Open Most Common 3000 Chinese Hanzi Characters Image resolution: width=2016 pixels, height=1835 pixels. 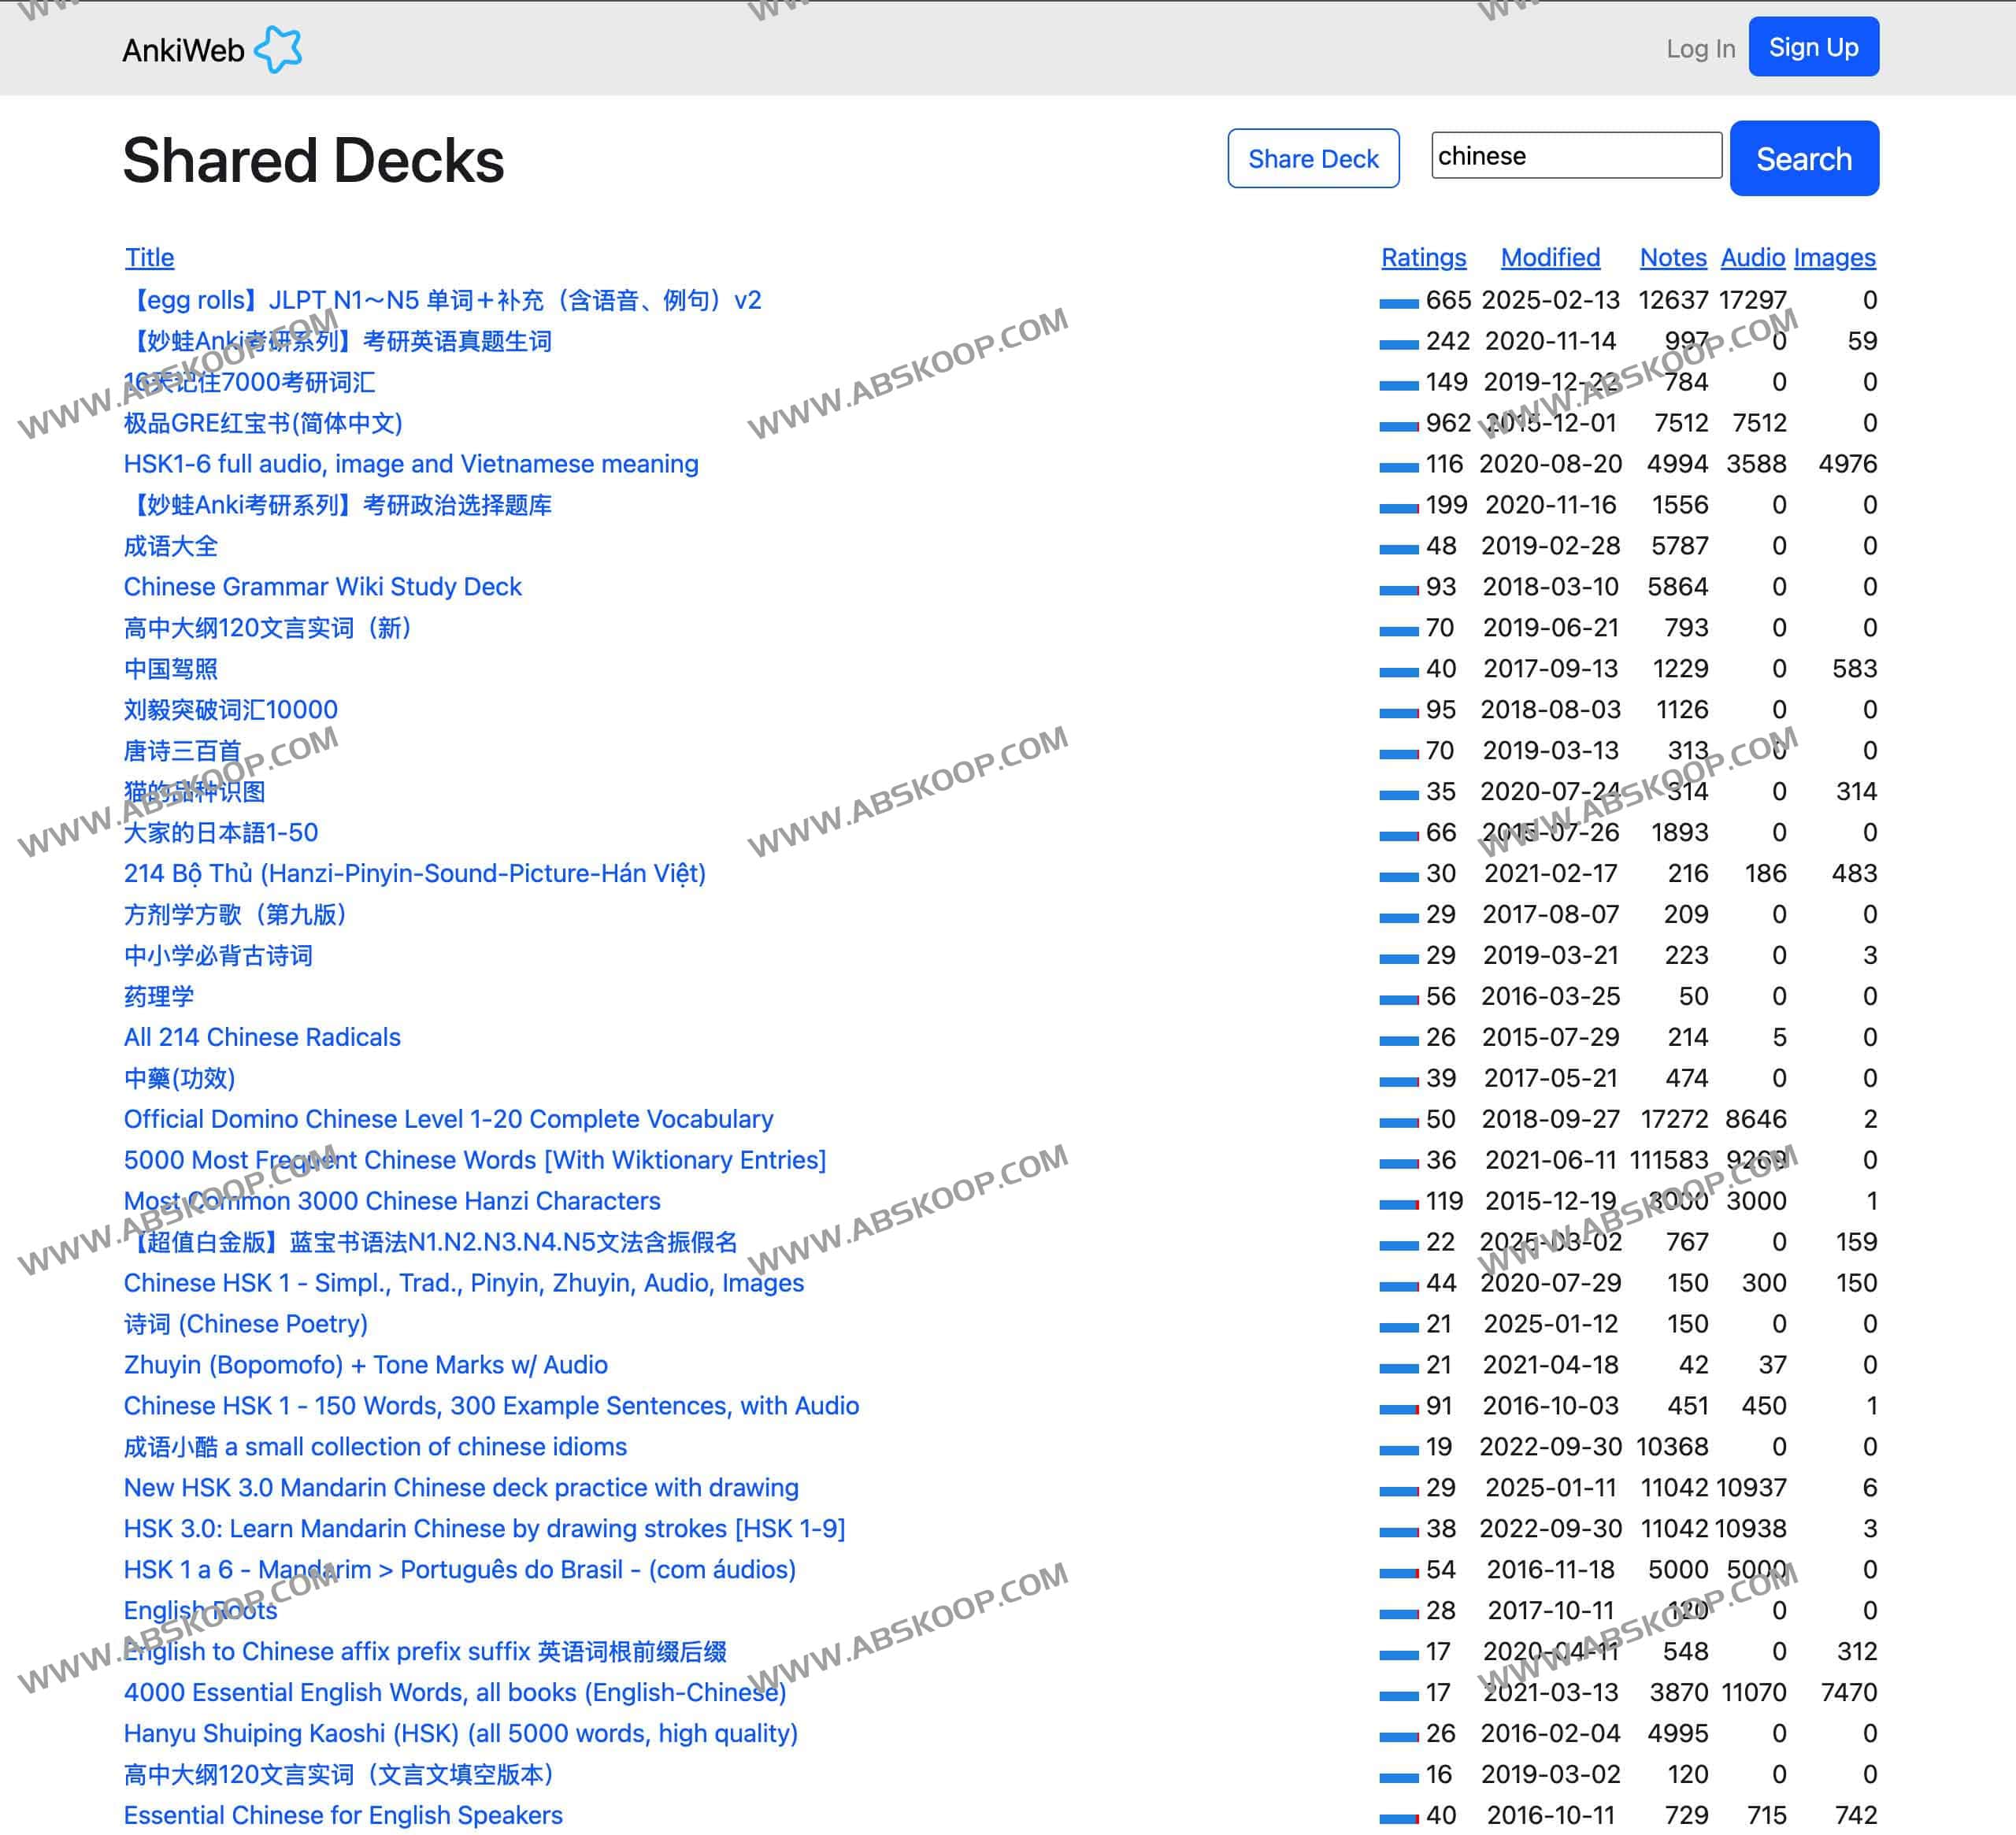(x=392, y=1200)
